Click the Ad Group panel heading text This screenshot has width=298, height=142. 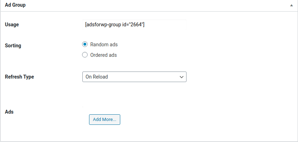15,5
